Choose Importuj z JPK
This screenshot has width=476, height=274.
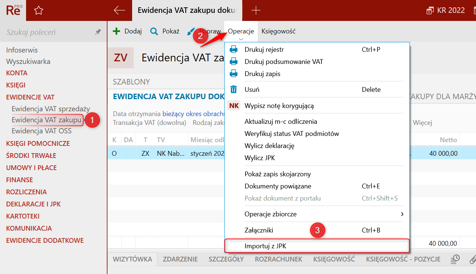[317, 246]
